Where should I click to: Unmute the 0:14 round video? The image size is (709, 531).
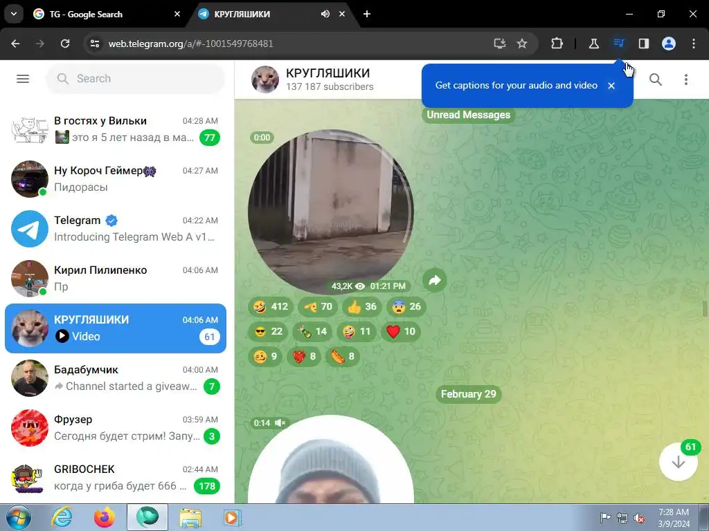click(280, 423)
